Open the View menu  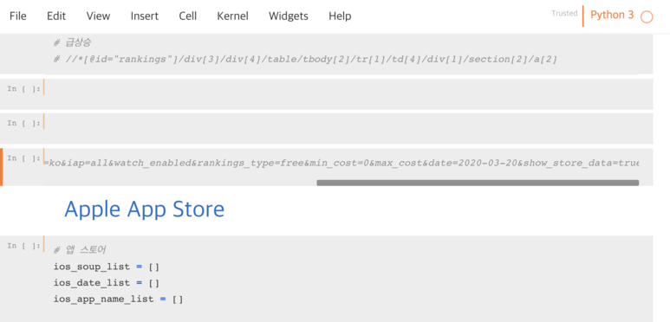click(98, 16)
